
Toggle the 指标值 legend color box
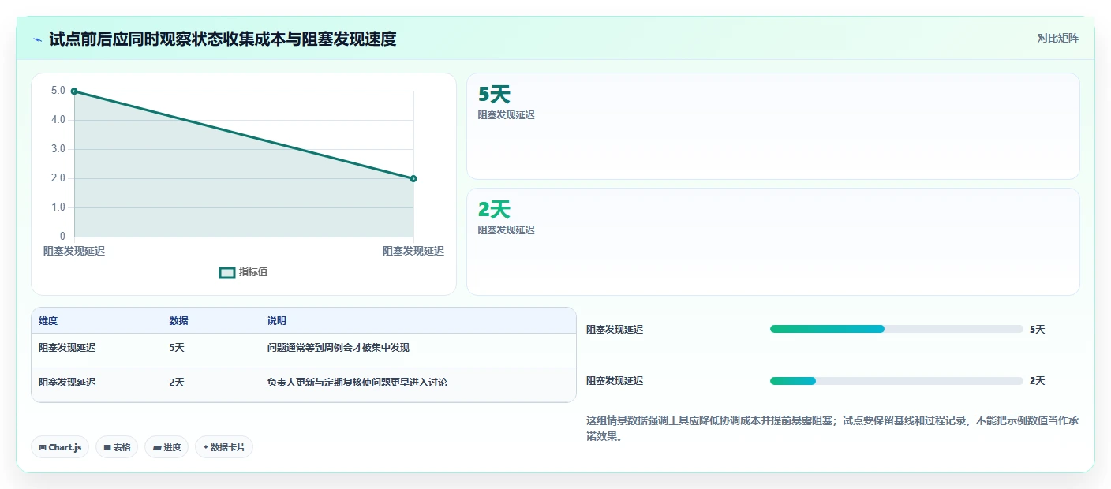tap(227, 272)
